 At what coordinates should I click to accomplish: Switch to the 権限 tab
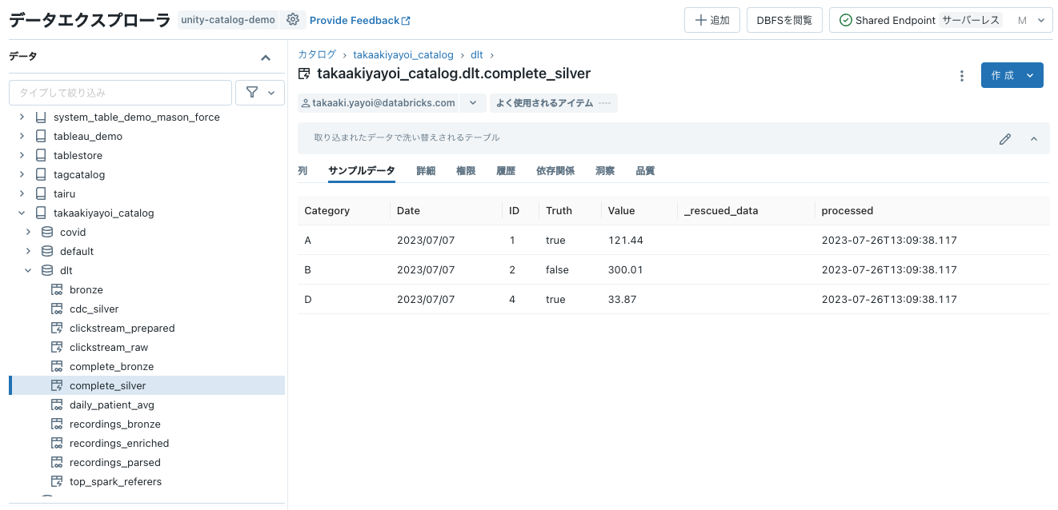click(x=466, y=170)
